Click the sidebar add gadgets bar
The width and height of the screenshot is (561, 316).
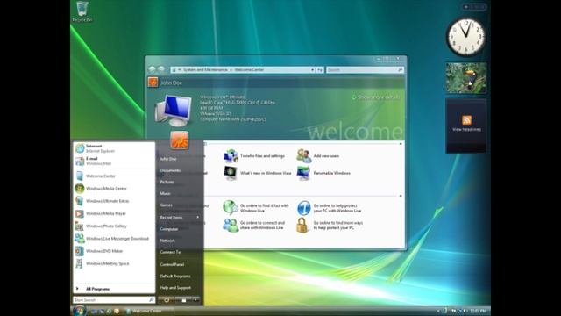[x=474, y=6]
